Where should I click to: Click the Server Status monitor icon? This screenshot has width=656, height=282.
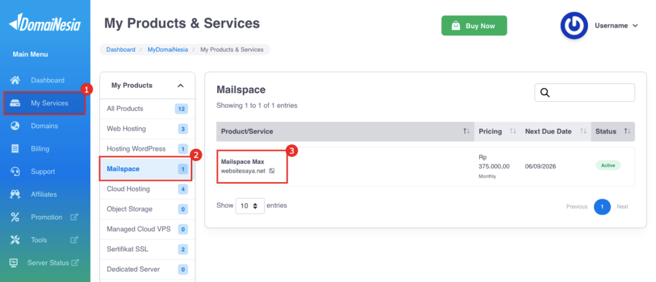[x=14, y=263]
